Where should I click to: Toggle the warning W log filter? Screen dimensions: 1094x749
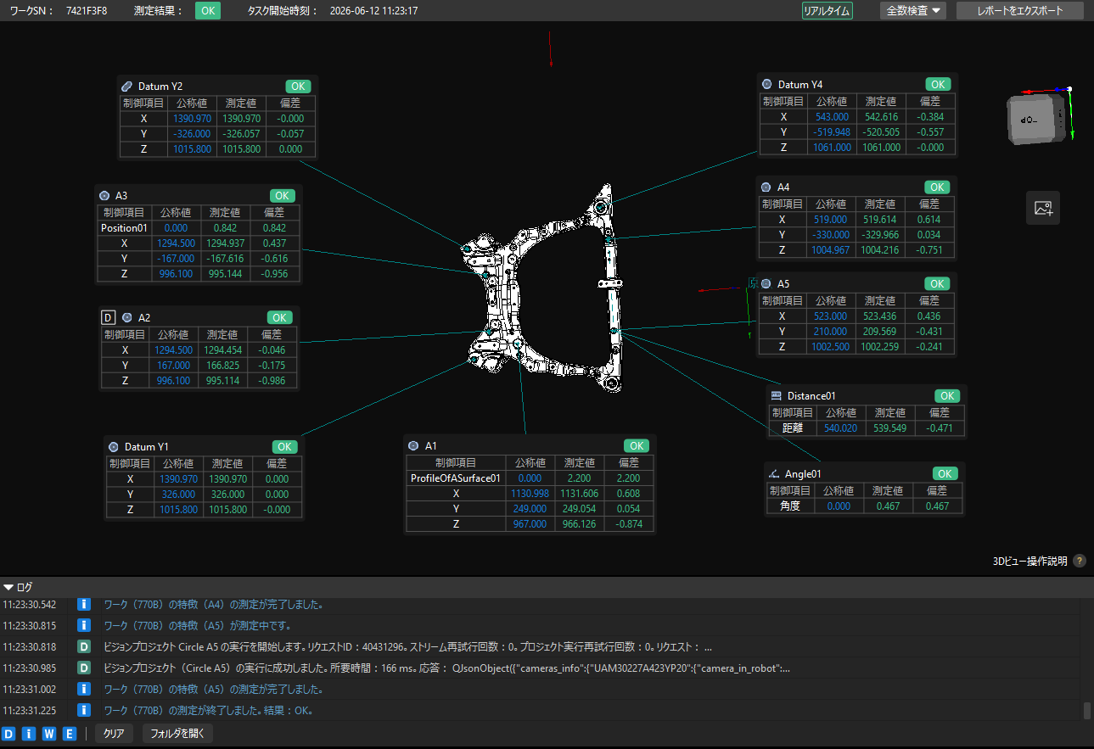pos(49,734)
